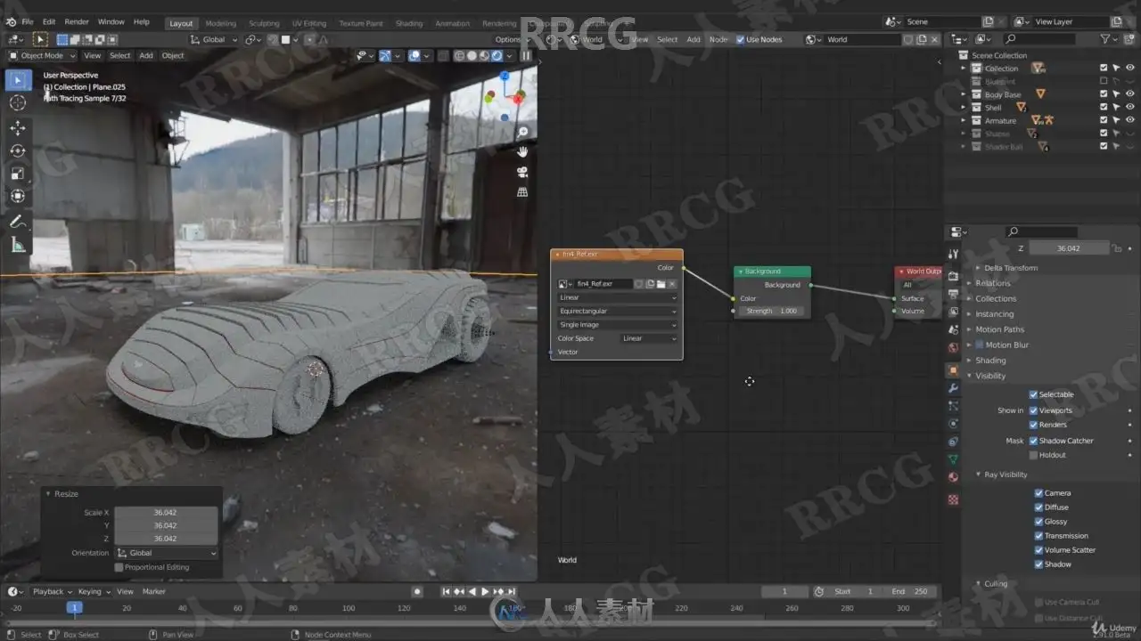This screenshot has height=641, width=1141.
Task: Switch to the UV Editing workspace tab
Action: [x=309, y=23]
